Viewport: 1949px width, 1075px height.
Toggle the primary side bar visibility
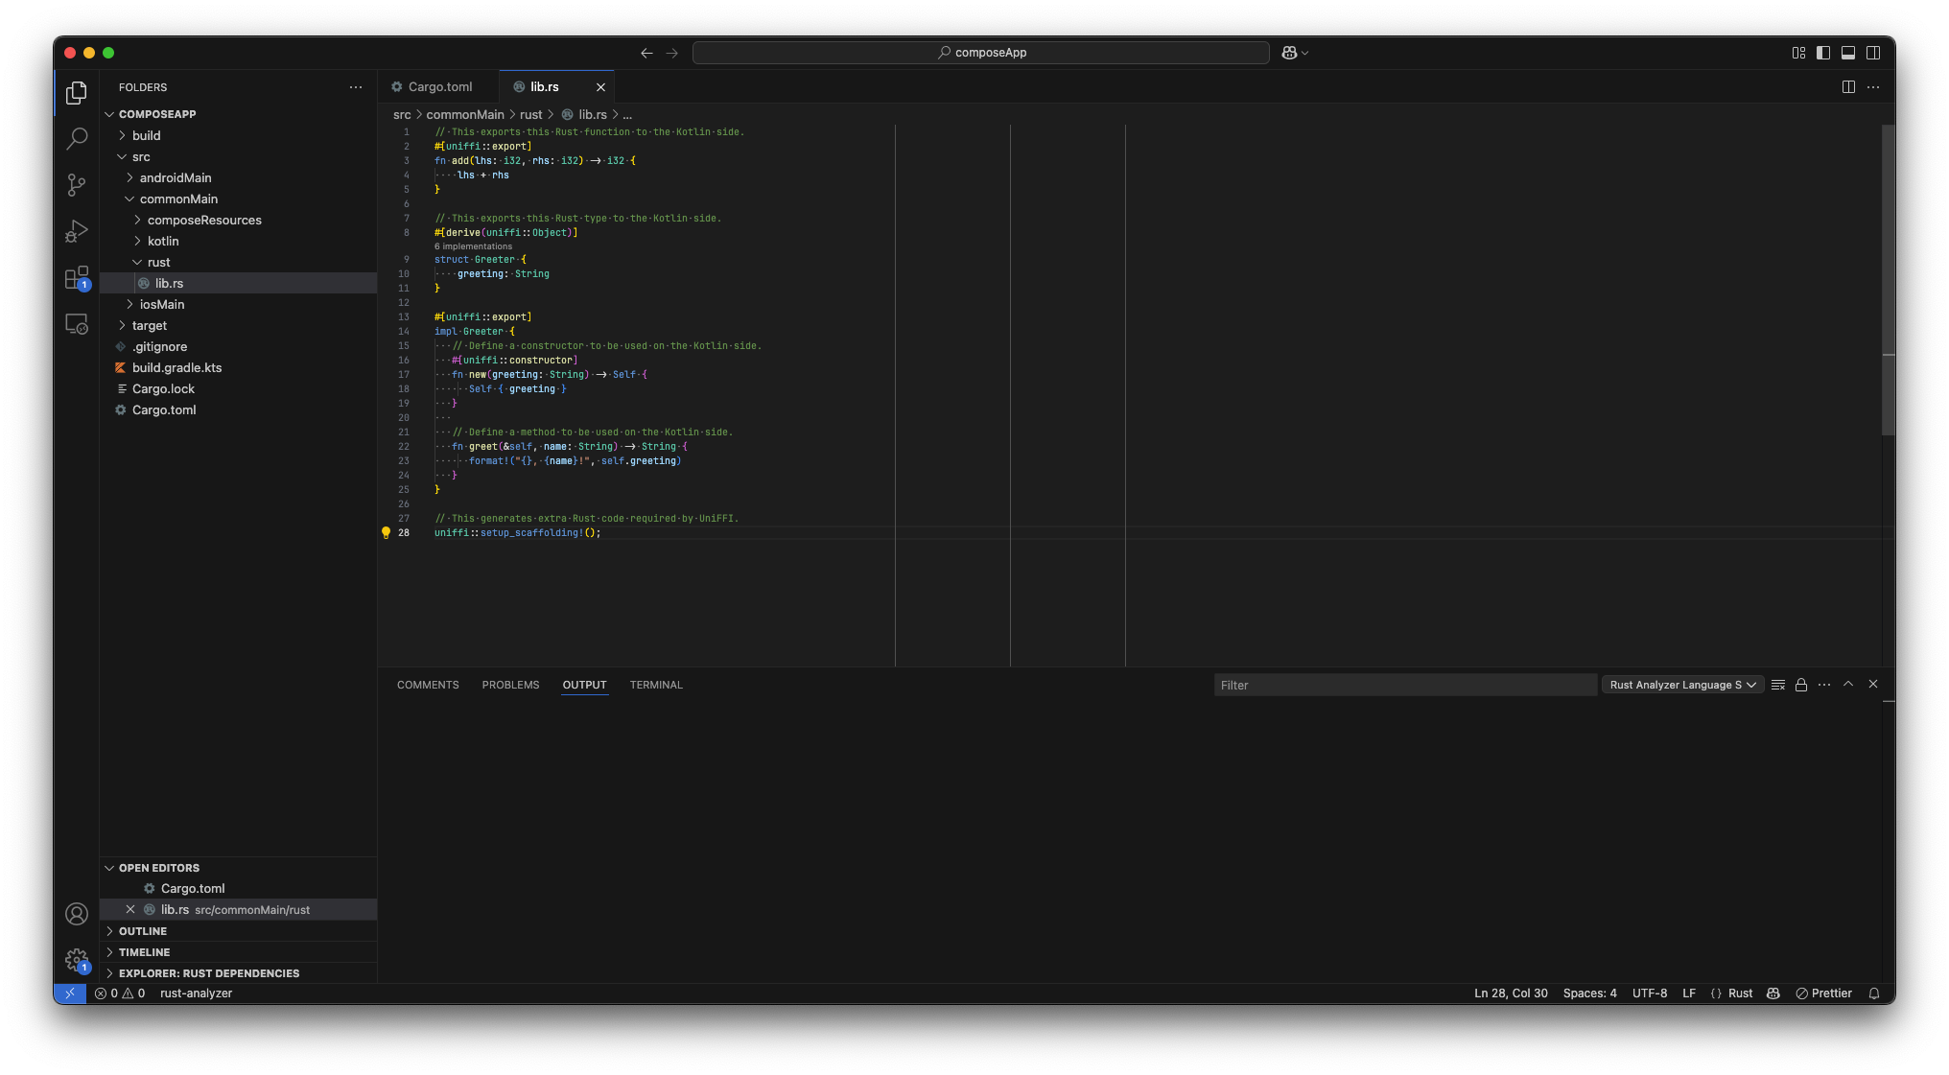(1823, 53)
